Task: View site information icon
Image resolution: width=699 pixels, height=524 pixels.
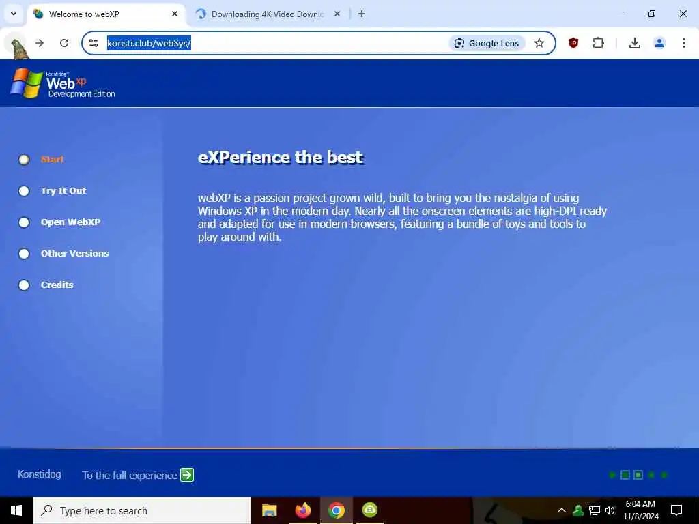Action: click(94, 43)
